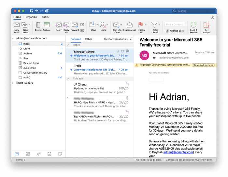Image resolution: width=228 pixels, height=177 pixels.
Task: Click the Forward icon in ribbon
Action: [75, 25]
